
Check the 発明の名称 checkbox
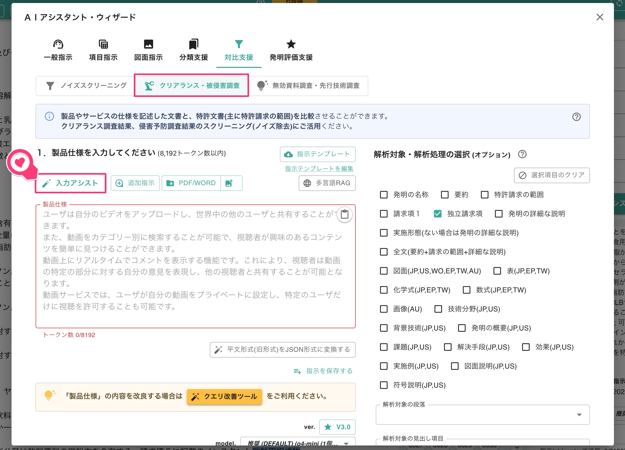click(384, 195)
